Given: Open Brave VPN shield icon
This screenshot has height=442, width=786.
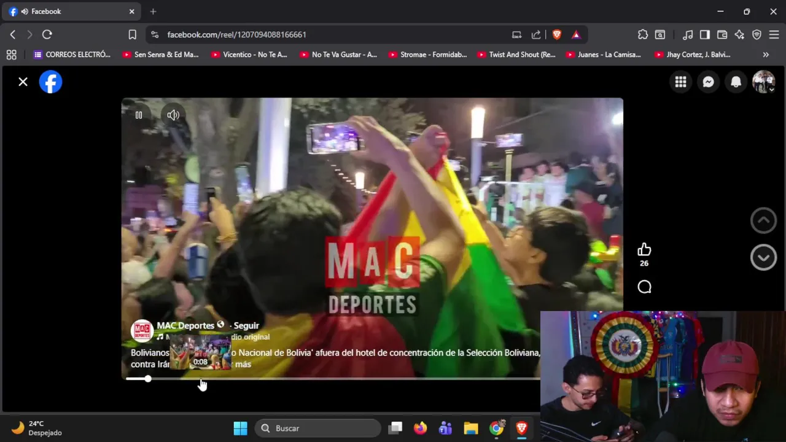Looking at the screenshot, I should (757, 34).
